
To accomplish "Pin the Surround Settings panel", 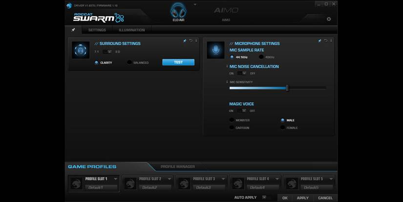I will click(185, 41).
